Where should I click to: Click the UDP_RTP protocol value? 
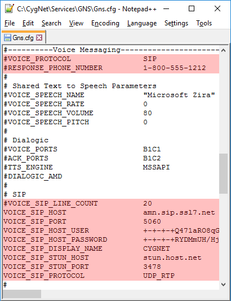click(x=159, y=275)
